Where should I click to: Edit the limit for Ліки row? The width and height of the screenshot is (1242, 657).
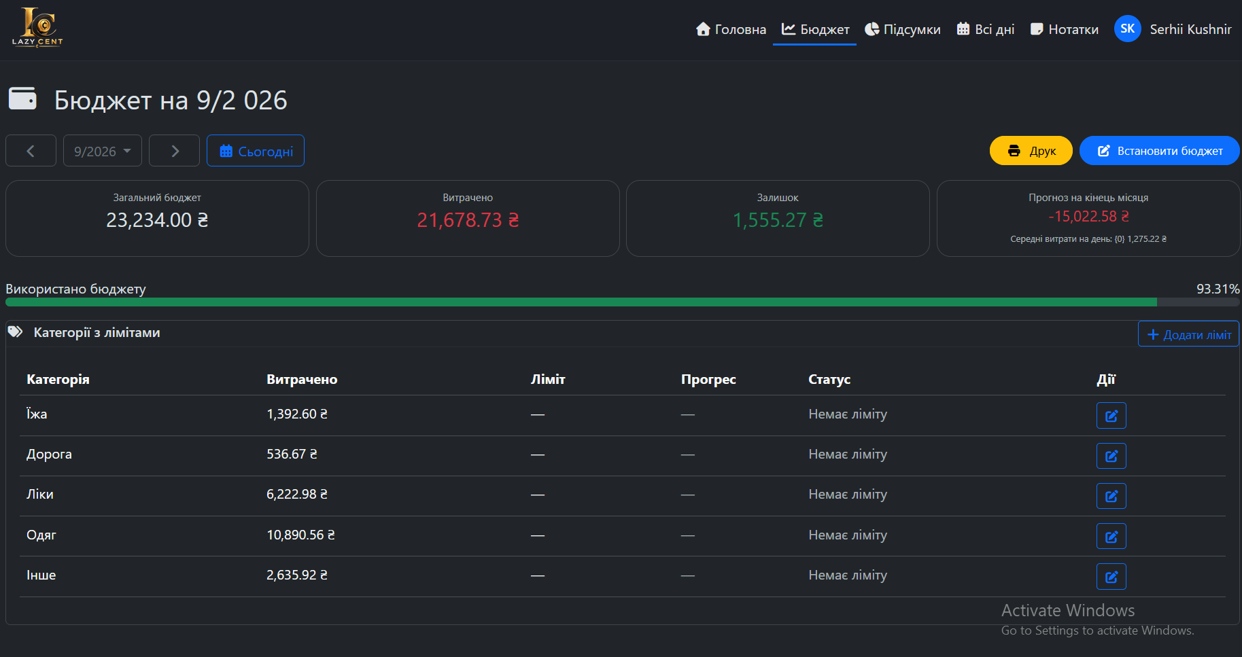tap(1111, 496)
